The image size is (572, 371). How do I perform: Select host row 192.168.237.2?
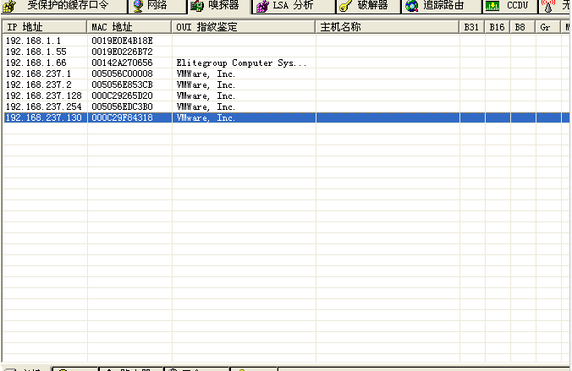coord(286,85)
